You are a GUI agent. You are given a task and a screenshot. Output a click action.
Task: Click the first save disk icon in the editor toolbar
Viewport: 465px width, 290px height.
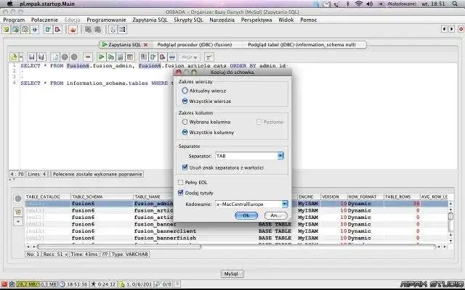[x=32, y=57]
